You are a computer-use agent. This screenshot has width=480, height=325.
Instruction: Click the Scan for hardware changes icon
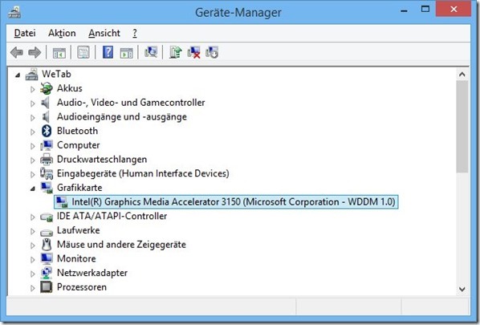coord(151,52)
